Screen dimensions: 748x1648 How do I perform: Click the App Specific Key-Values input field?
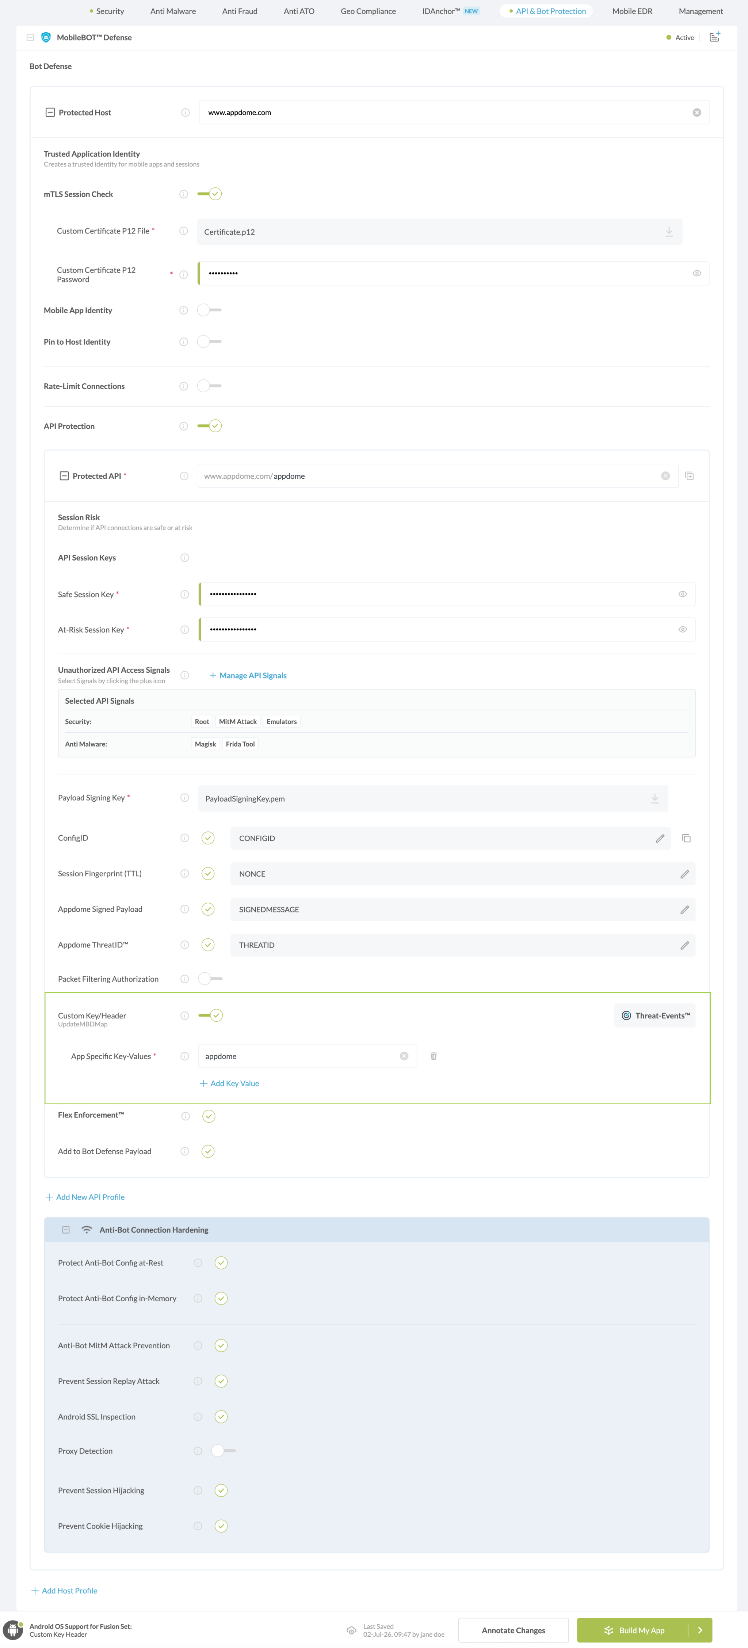308,1056
